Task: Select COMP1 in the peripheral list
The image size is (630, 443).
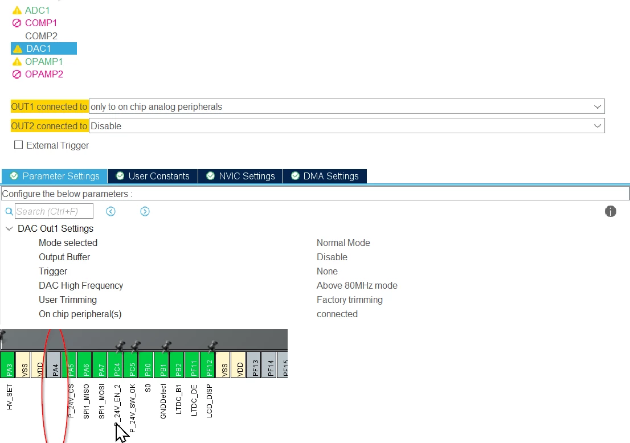Action: [x=41, y=23]
